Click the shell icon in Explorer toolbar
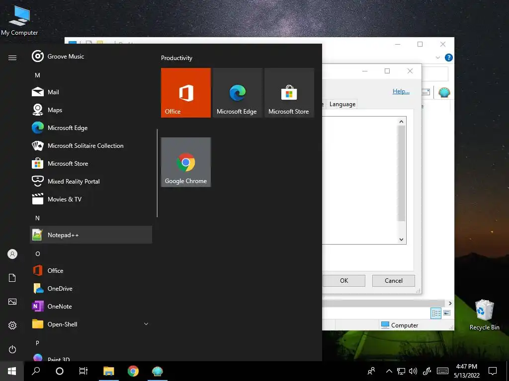509x381 pixels. pyautogui.click(x=444, y=93)
